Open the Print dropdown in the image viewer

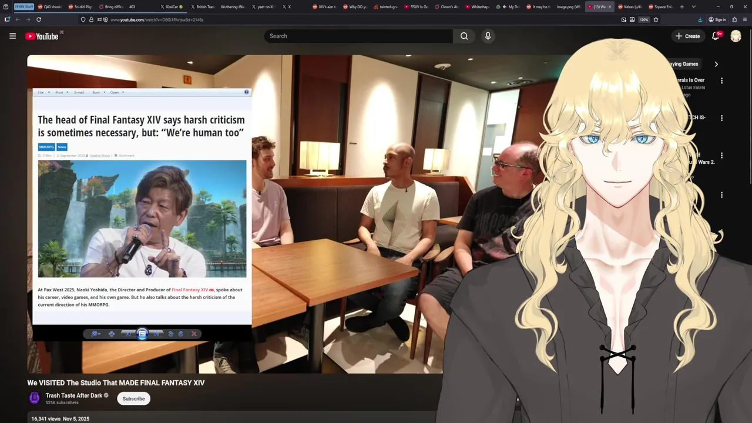pos(61,92)
